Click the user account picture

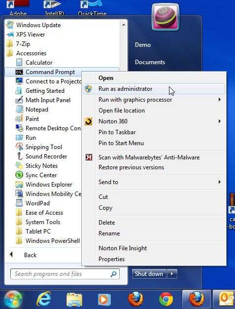[165, 17]
